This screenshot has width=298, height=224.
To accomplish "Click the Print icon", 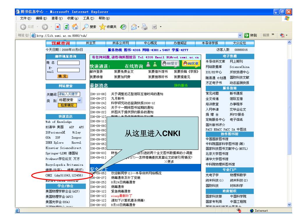I will pos(145,27).
